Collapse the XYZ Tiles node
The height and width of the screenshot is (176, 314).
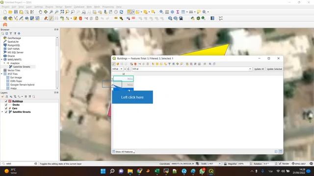pos(2,74)
